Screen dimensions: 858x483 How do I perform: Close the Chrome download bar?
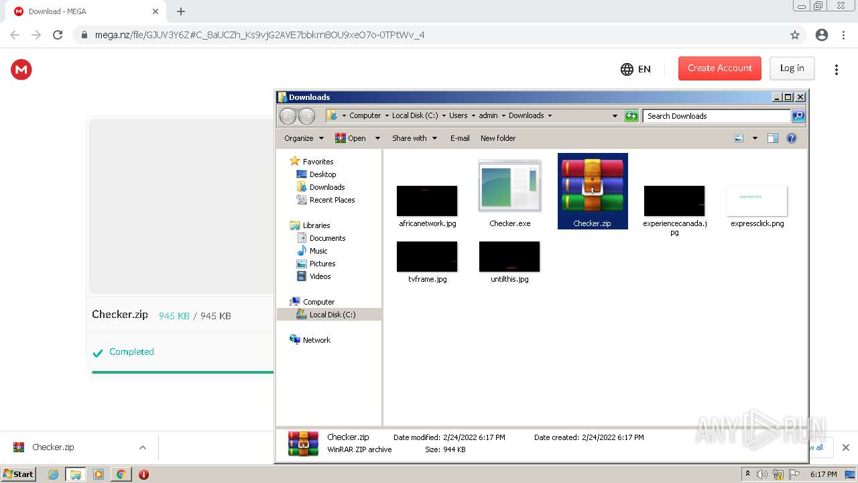pos(845,447)
